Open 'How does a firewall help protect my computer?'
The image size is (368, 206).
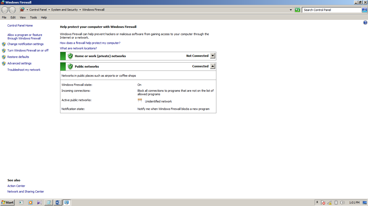click(90, 43)
